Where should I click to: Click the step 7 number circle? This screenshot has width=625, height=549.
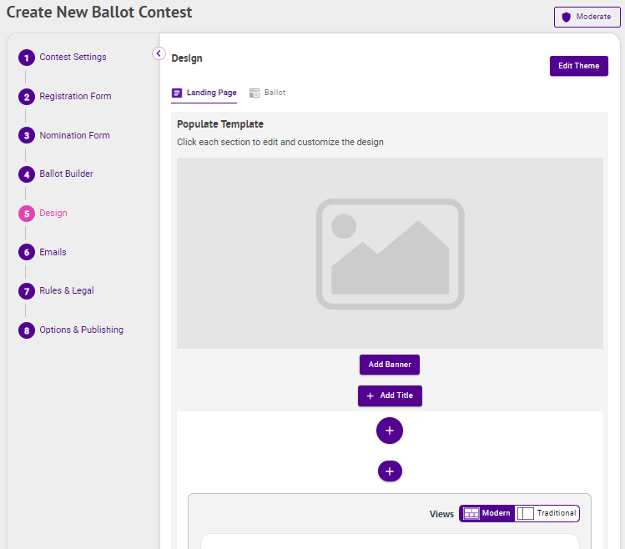[27, 291]
